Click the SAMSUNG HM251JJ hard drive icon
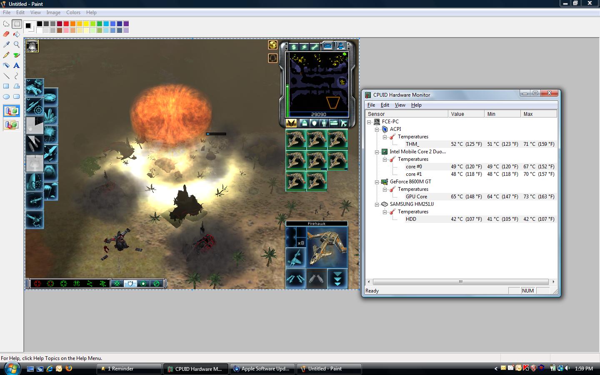 (x=385, y=204)
